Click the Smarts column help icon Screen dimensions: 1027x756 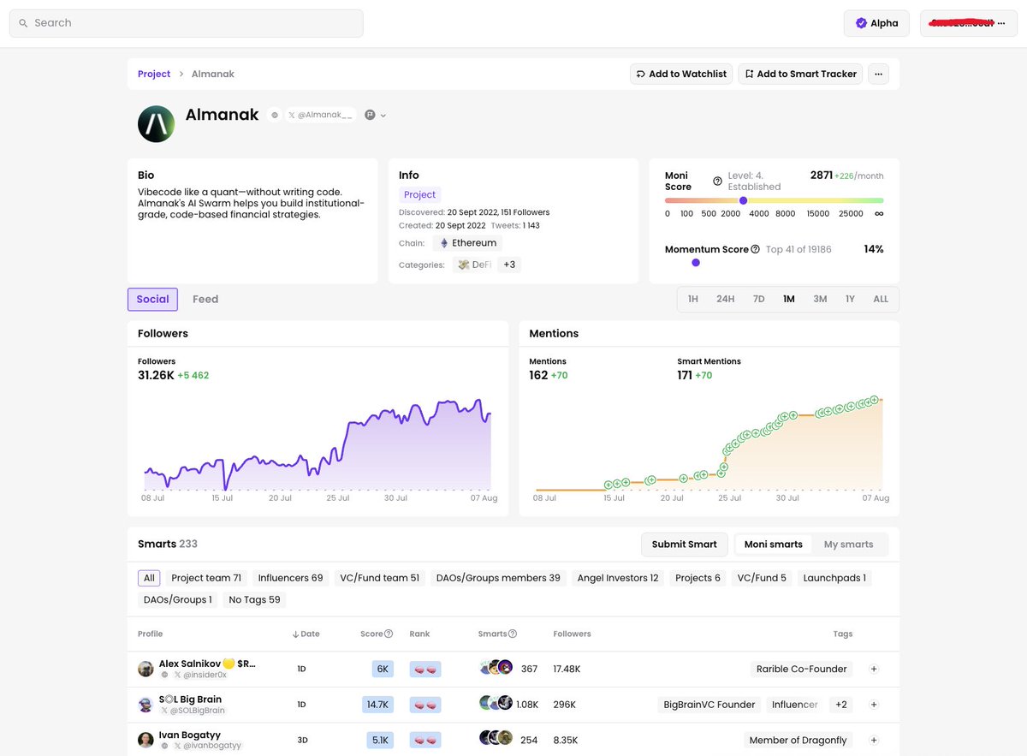click(x=513, y=634)
